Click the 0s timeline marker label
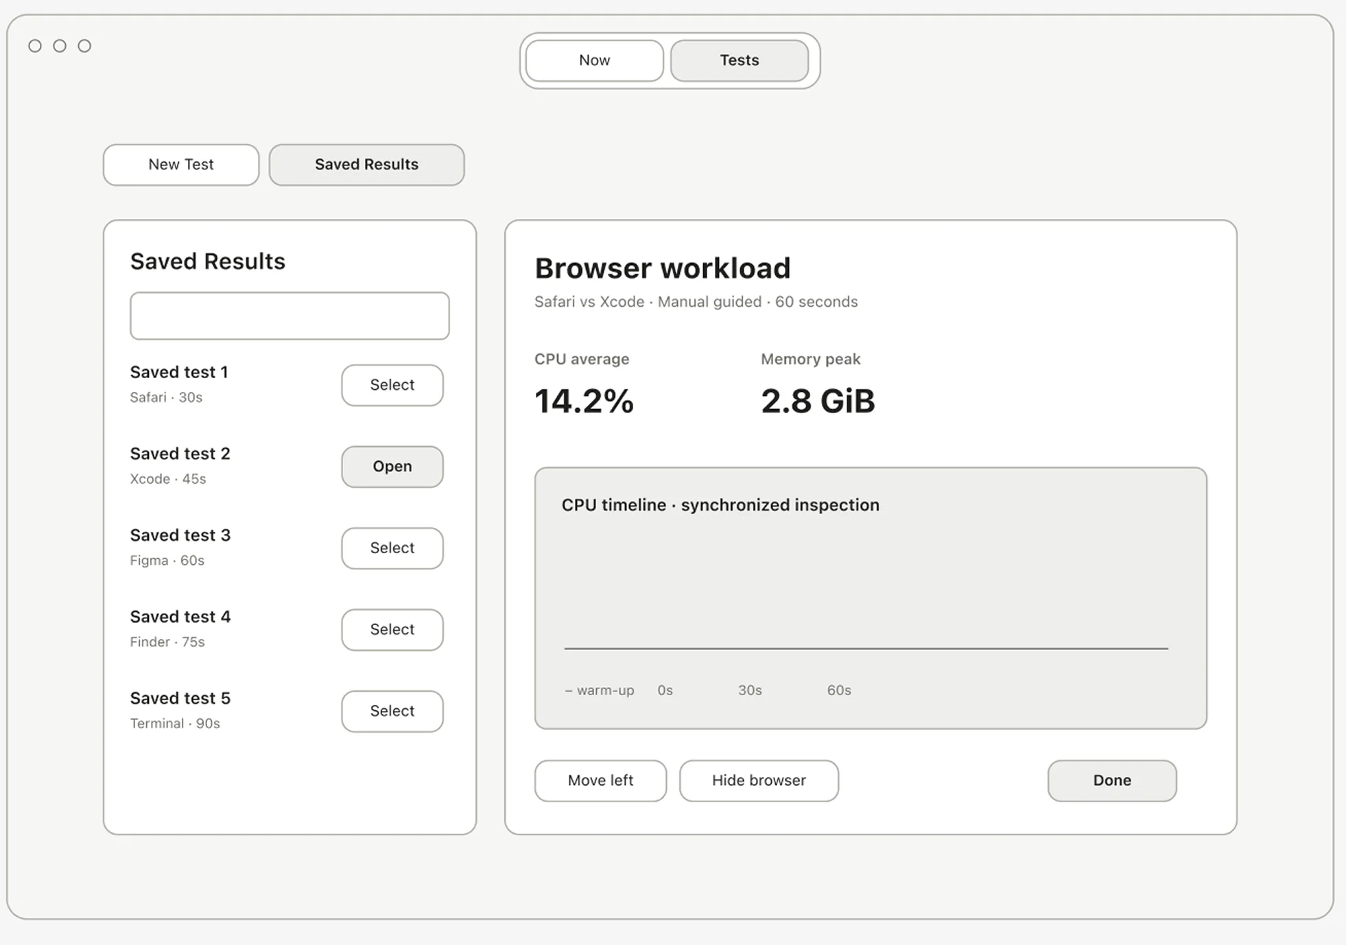 (665, 690)
